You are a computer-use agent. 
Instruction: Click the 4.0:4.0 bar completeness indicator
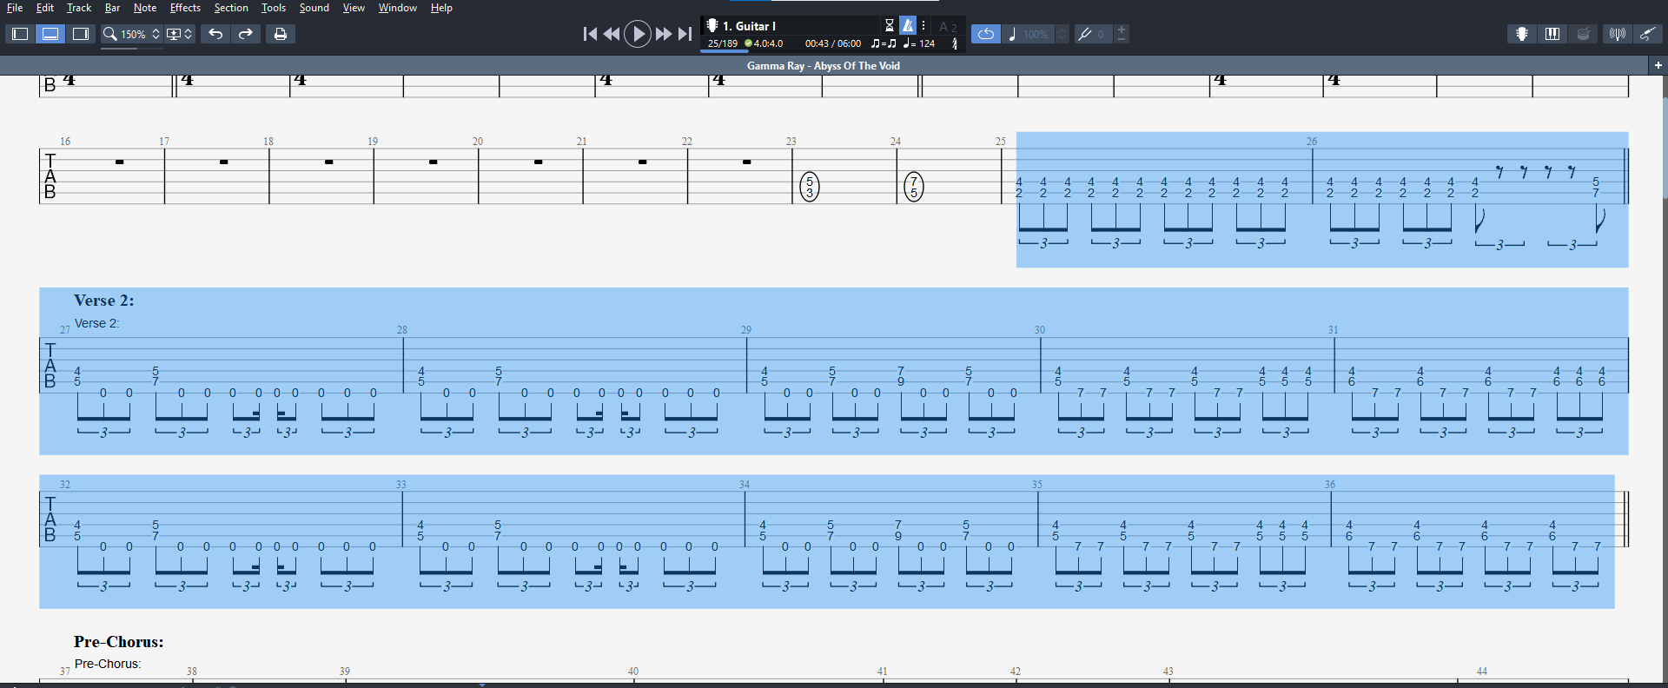coord(764,43)
